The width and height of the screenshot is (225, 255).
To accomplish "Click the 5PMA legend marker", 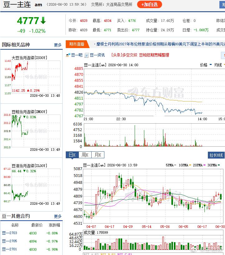I will pos(175,165).
